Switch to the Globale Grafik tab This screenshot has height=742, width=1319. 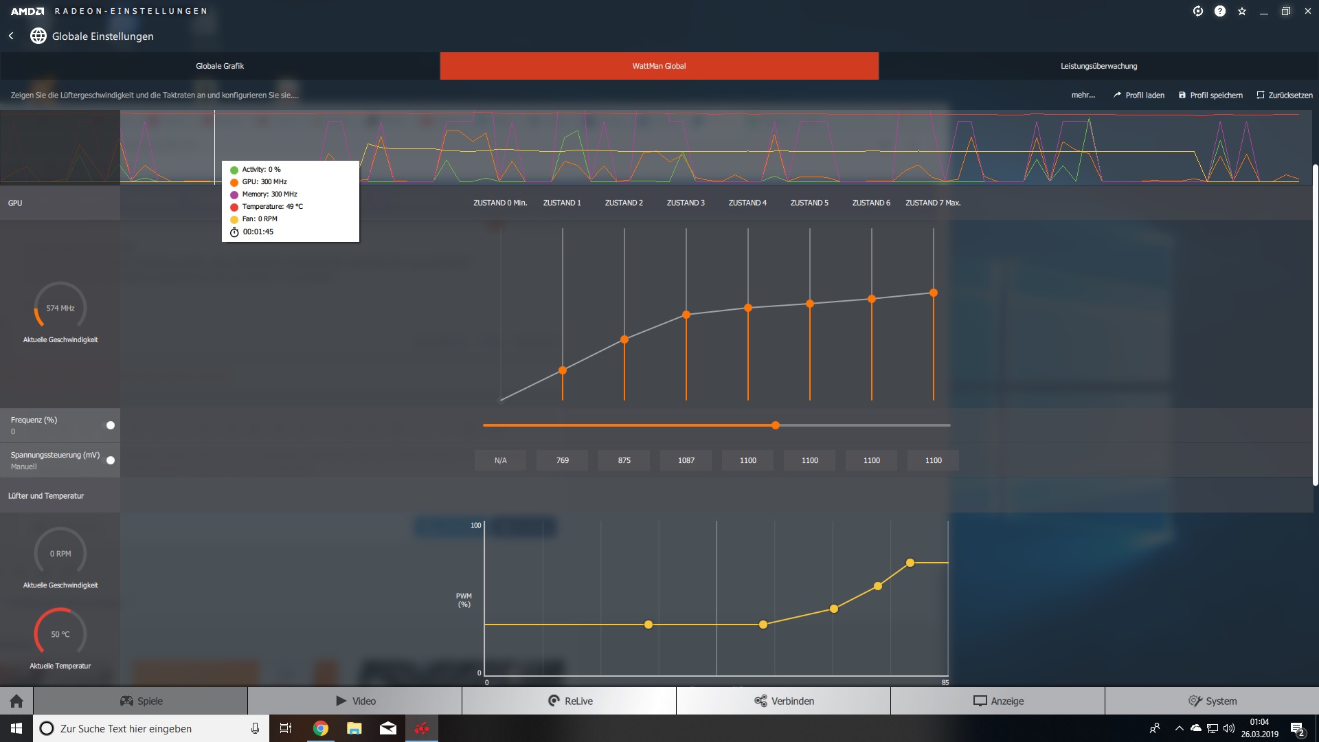pyautogui.click(x=220, y=66)
